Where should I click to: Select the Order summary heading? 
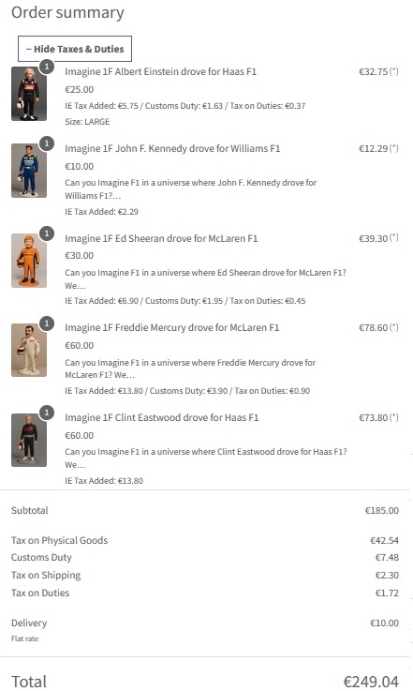[x=67, y=13]
